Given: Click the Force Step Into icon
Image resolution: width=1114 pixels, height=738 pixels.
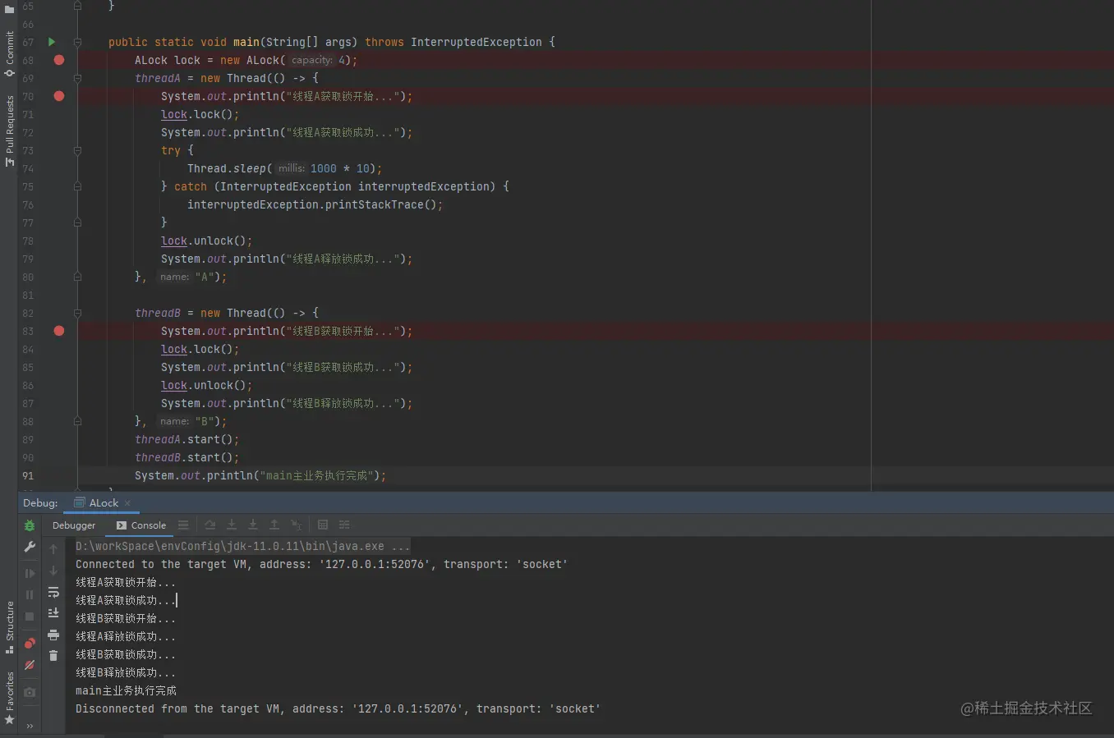Looking at the screenshot, I should pyautogui.click(x=253, y=525).
